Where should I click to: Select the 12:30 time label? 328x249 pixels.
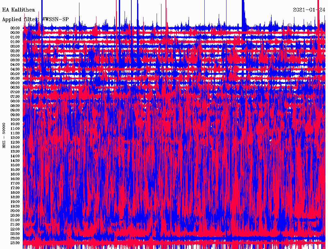coord(15,142)
